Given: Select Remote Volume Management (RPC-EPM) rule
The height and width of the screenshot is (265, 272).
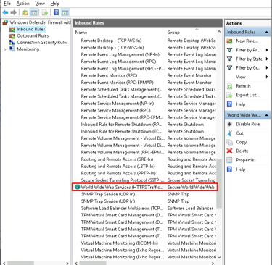Looking at the screenshot, I should coord(123,152).
